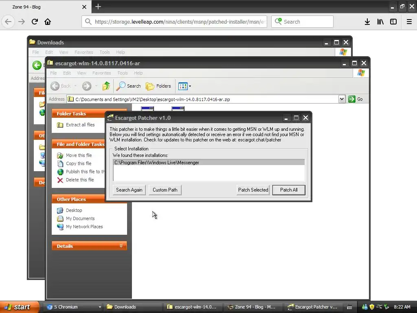Expand the Address bar dropdown arrow
The width and height of the screenshot is (417, 313).
[342, 99]
